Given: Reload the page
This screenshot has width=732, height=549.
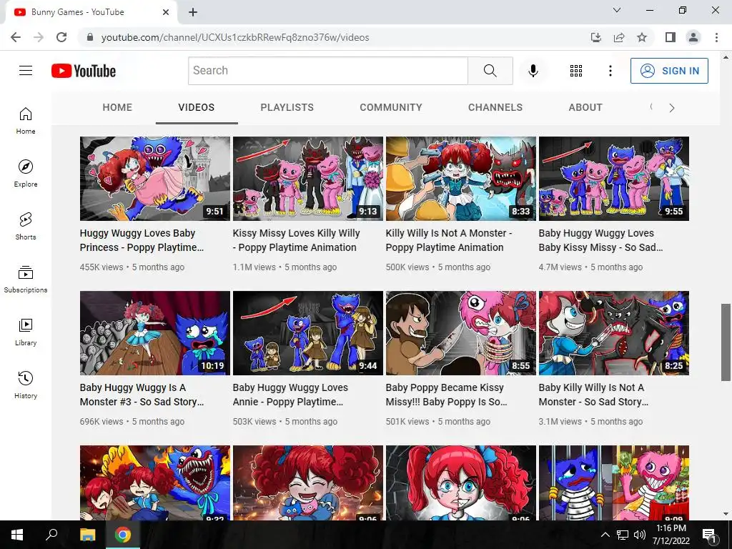Looking at the screenshot, I should tap(61, 37).
